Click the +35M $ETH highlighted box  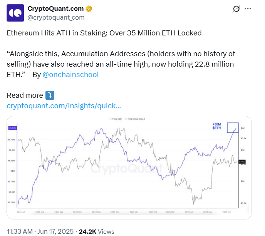tap(233, 128)
